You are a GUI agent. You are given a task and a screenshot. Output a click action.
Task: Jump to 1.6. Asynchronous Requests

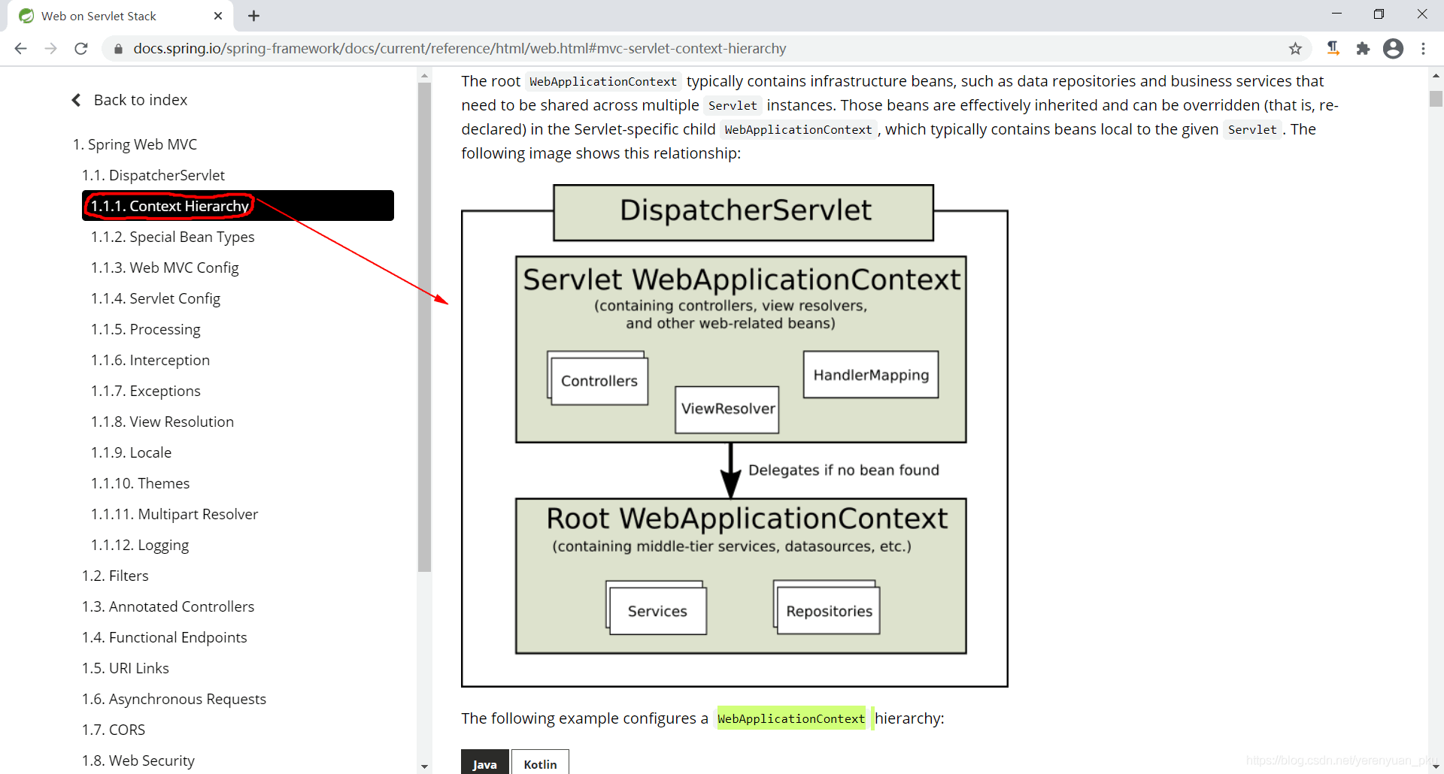(174, 699)
